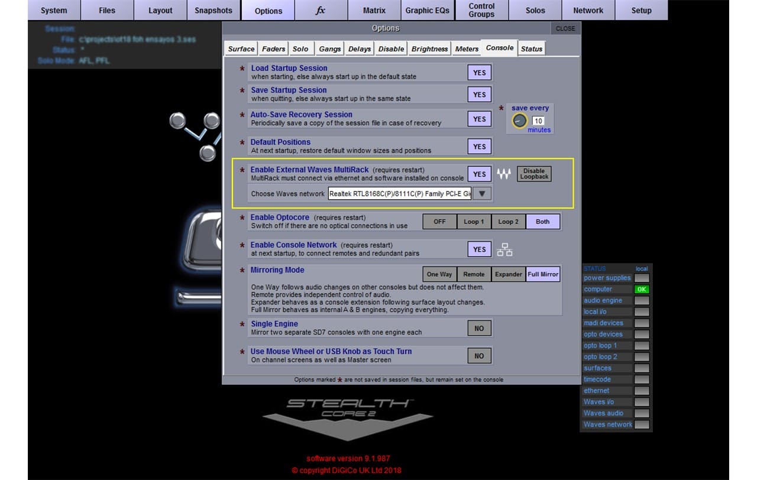The width and height of the screenshot is (757, 480).
Task: Click the Disable Loopback button
Action: click(534, 174)
